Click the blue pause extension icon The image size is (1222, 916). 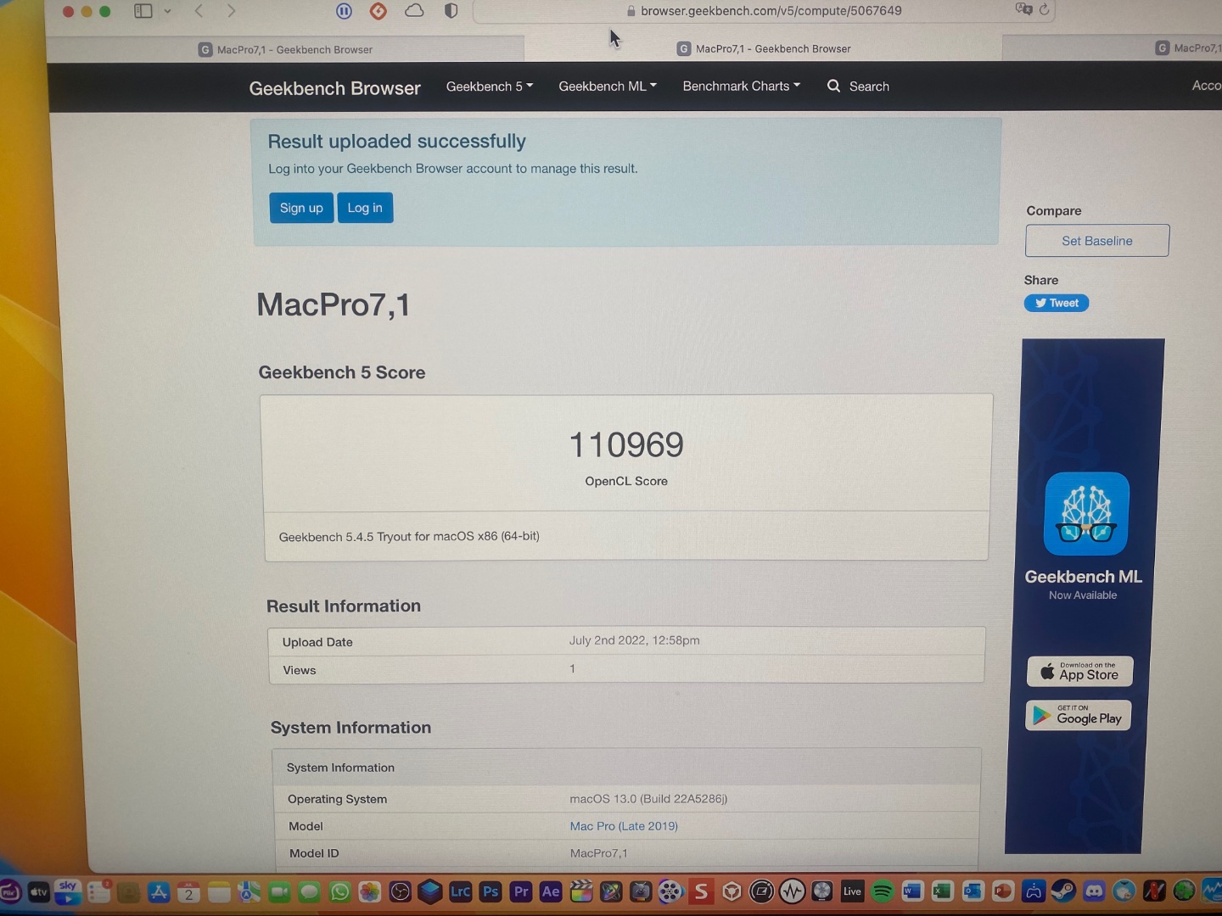click(x=344, y=11)
